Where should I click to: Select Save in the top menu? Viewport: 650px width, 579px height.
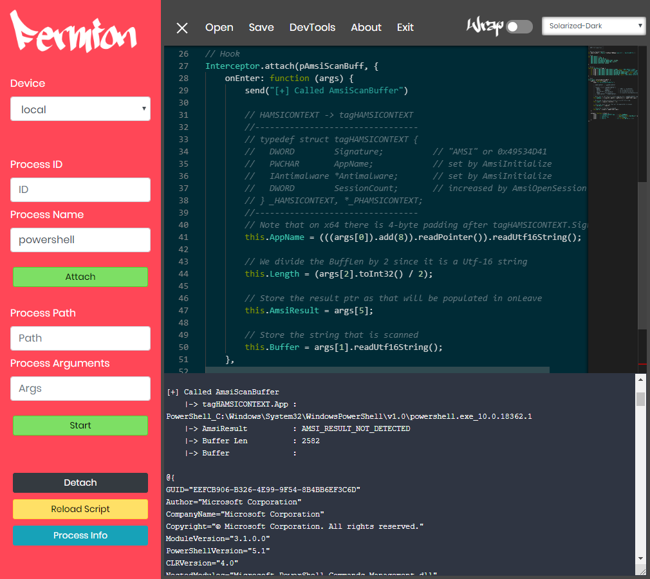tap(261, 28)
